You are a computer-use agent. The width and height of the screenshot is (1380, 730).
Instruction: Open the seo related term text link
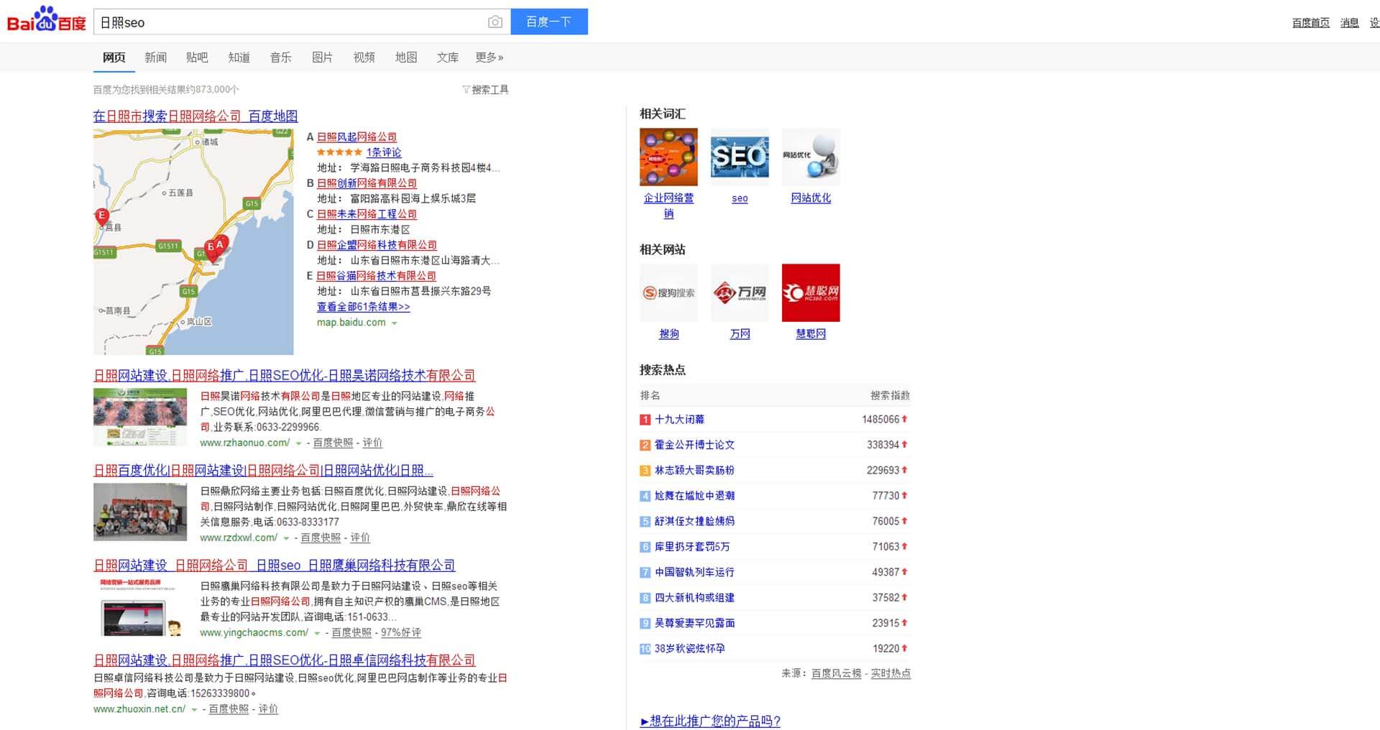pos(740,198)
